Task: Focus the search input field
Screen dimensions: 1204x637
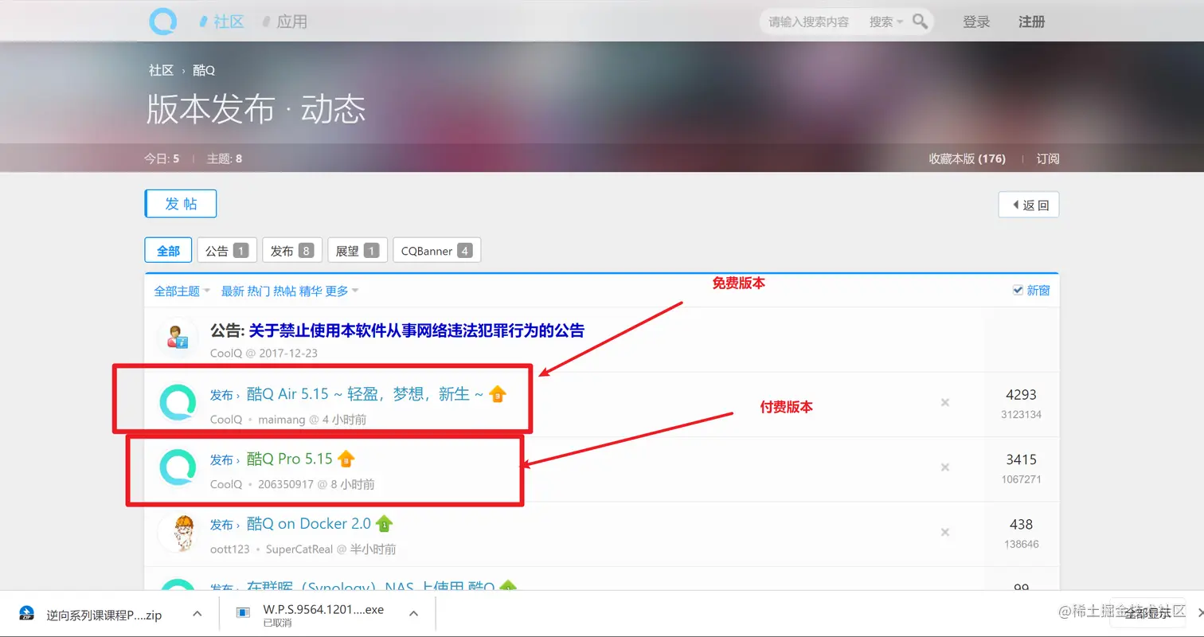Action: [x=809, y=21]
